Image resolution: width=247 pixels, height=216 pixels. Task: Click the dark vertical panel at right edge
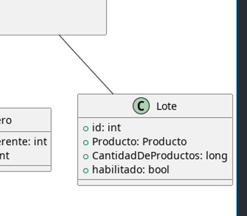(242, 108)
